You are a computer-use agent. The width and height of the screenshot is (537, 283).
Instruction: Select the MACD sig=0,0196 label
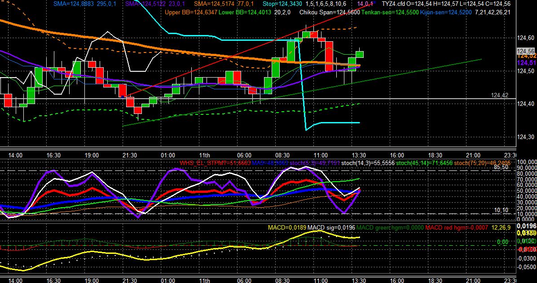[x=331, y=227]
